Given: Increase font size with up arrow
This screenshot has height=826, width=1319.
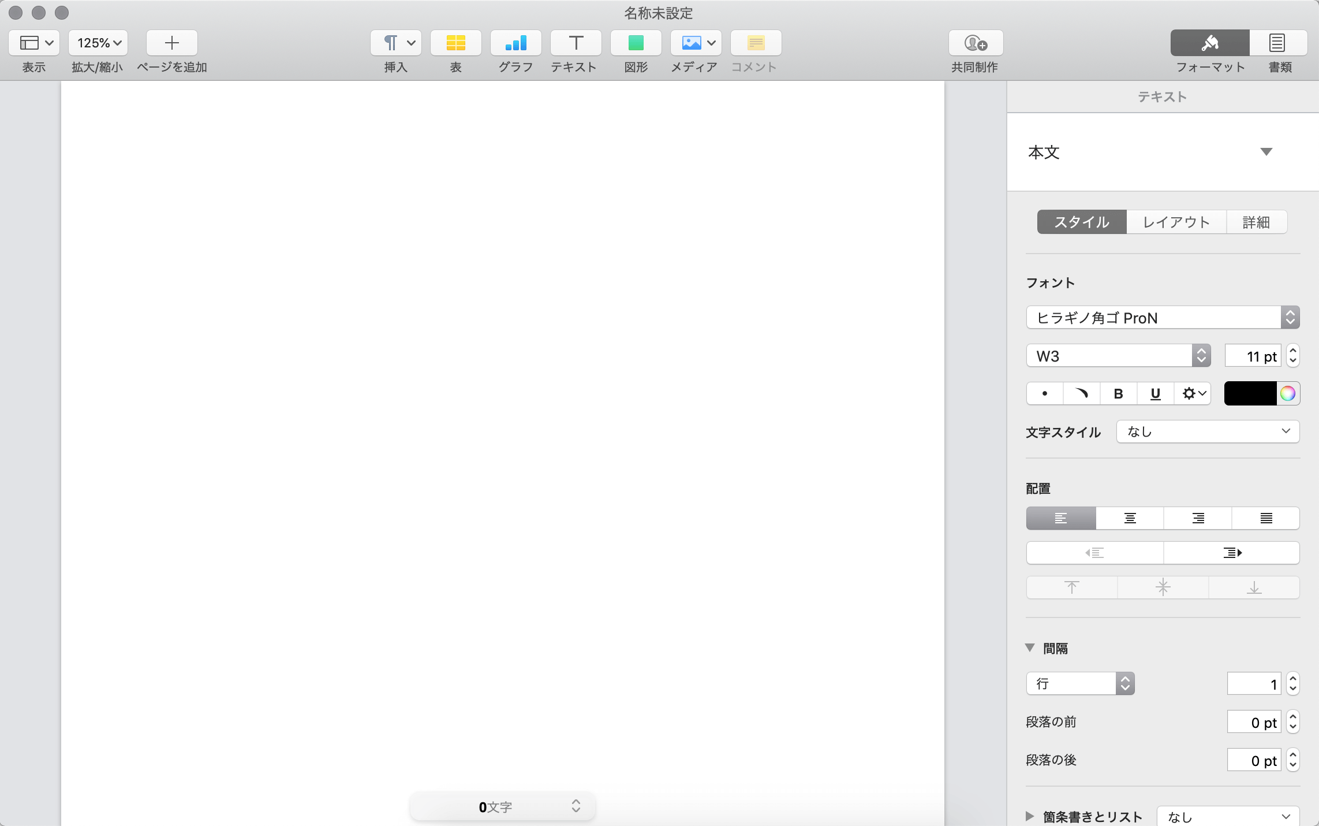Looking at the screenshot, I should [1293, 351].
